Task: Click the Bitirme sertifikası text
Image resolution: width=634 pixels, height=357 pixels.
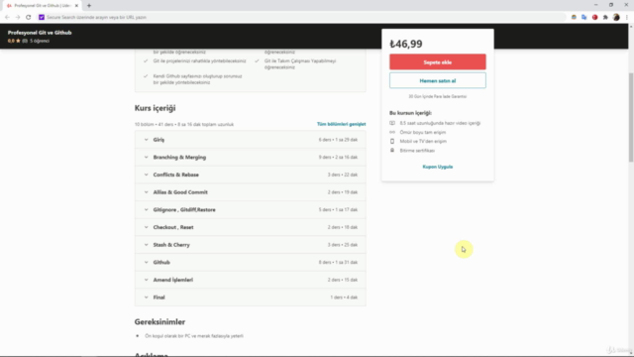Action: [417, 151]
